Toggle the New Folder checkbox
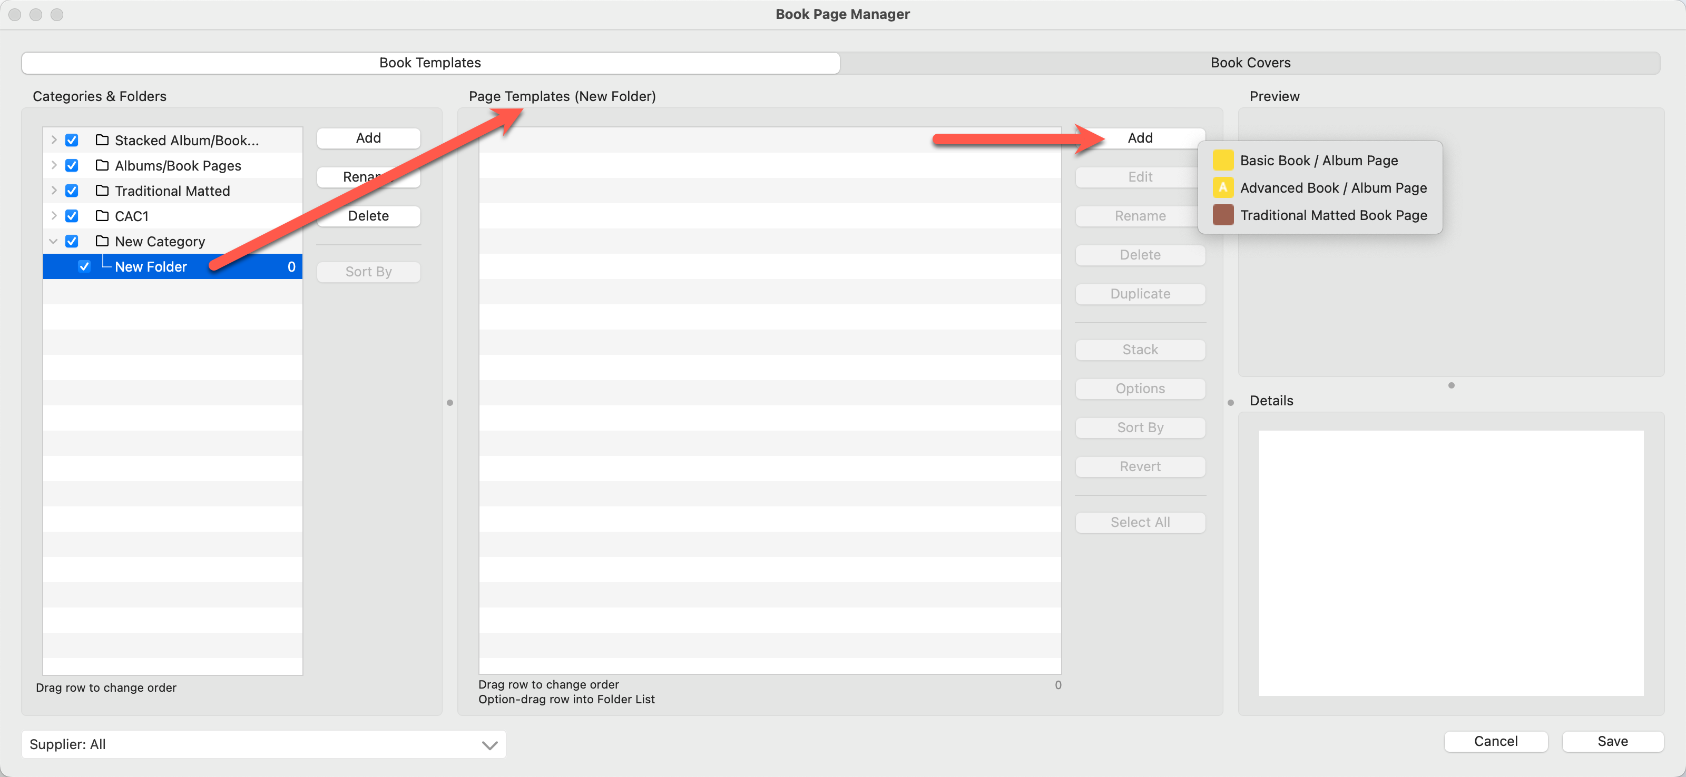 (x=84, y=266)
